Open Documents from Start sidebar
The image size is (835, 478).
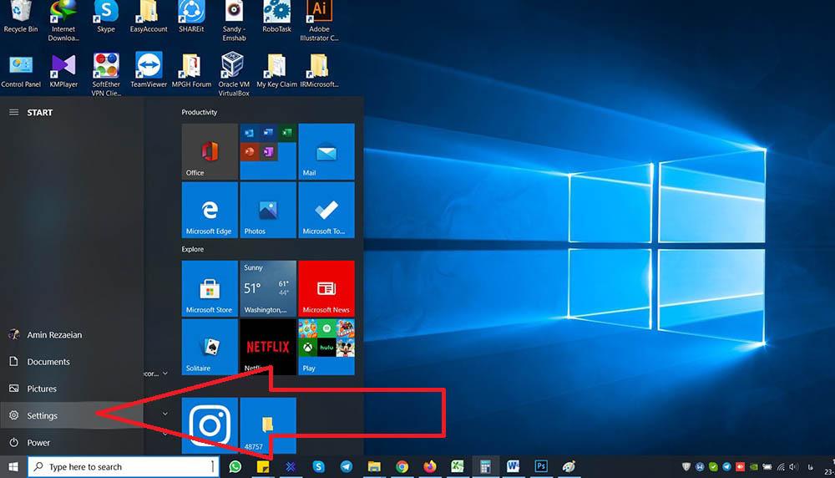[x=48, y=362]
